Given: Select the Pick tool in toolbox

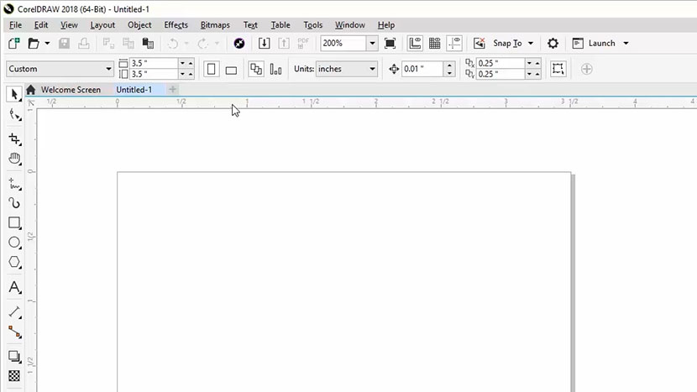Looking at the screenshot, I should pos(14,94).
